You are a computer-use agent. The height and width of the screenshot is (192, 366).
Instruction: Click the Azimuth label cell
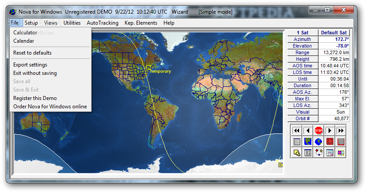tap(303, 39)
